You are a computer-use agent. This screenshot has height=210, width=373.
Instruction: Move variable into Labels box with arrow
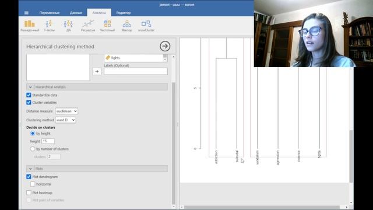point(97,71)
